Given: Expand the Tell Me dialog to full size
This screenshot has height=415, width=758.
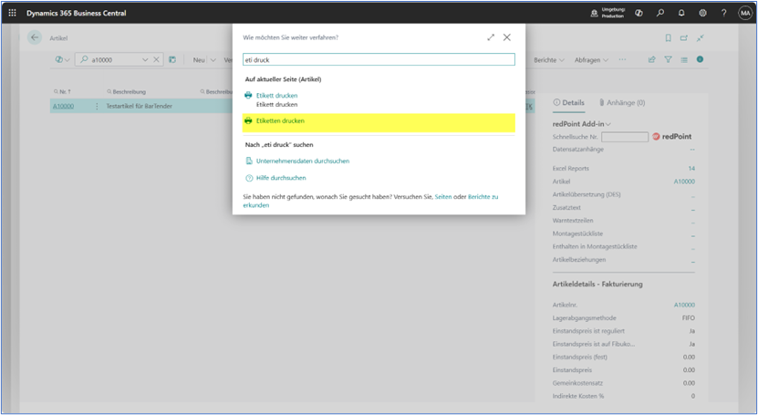Looking at the screenshot, I should pos(491,37).
